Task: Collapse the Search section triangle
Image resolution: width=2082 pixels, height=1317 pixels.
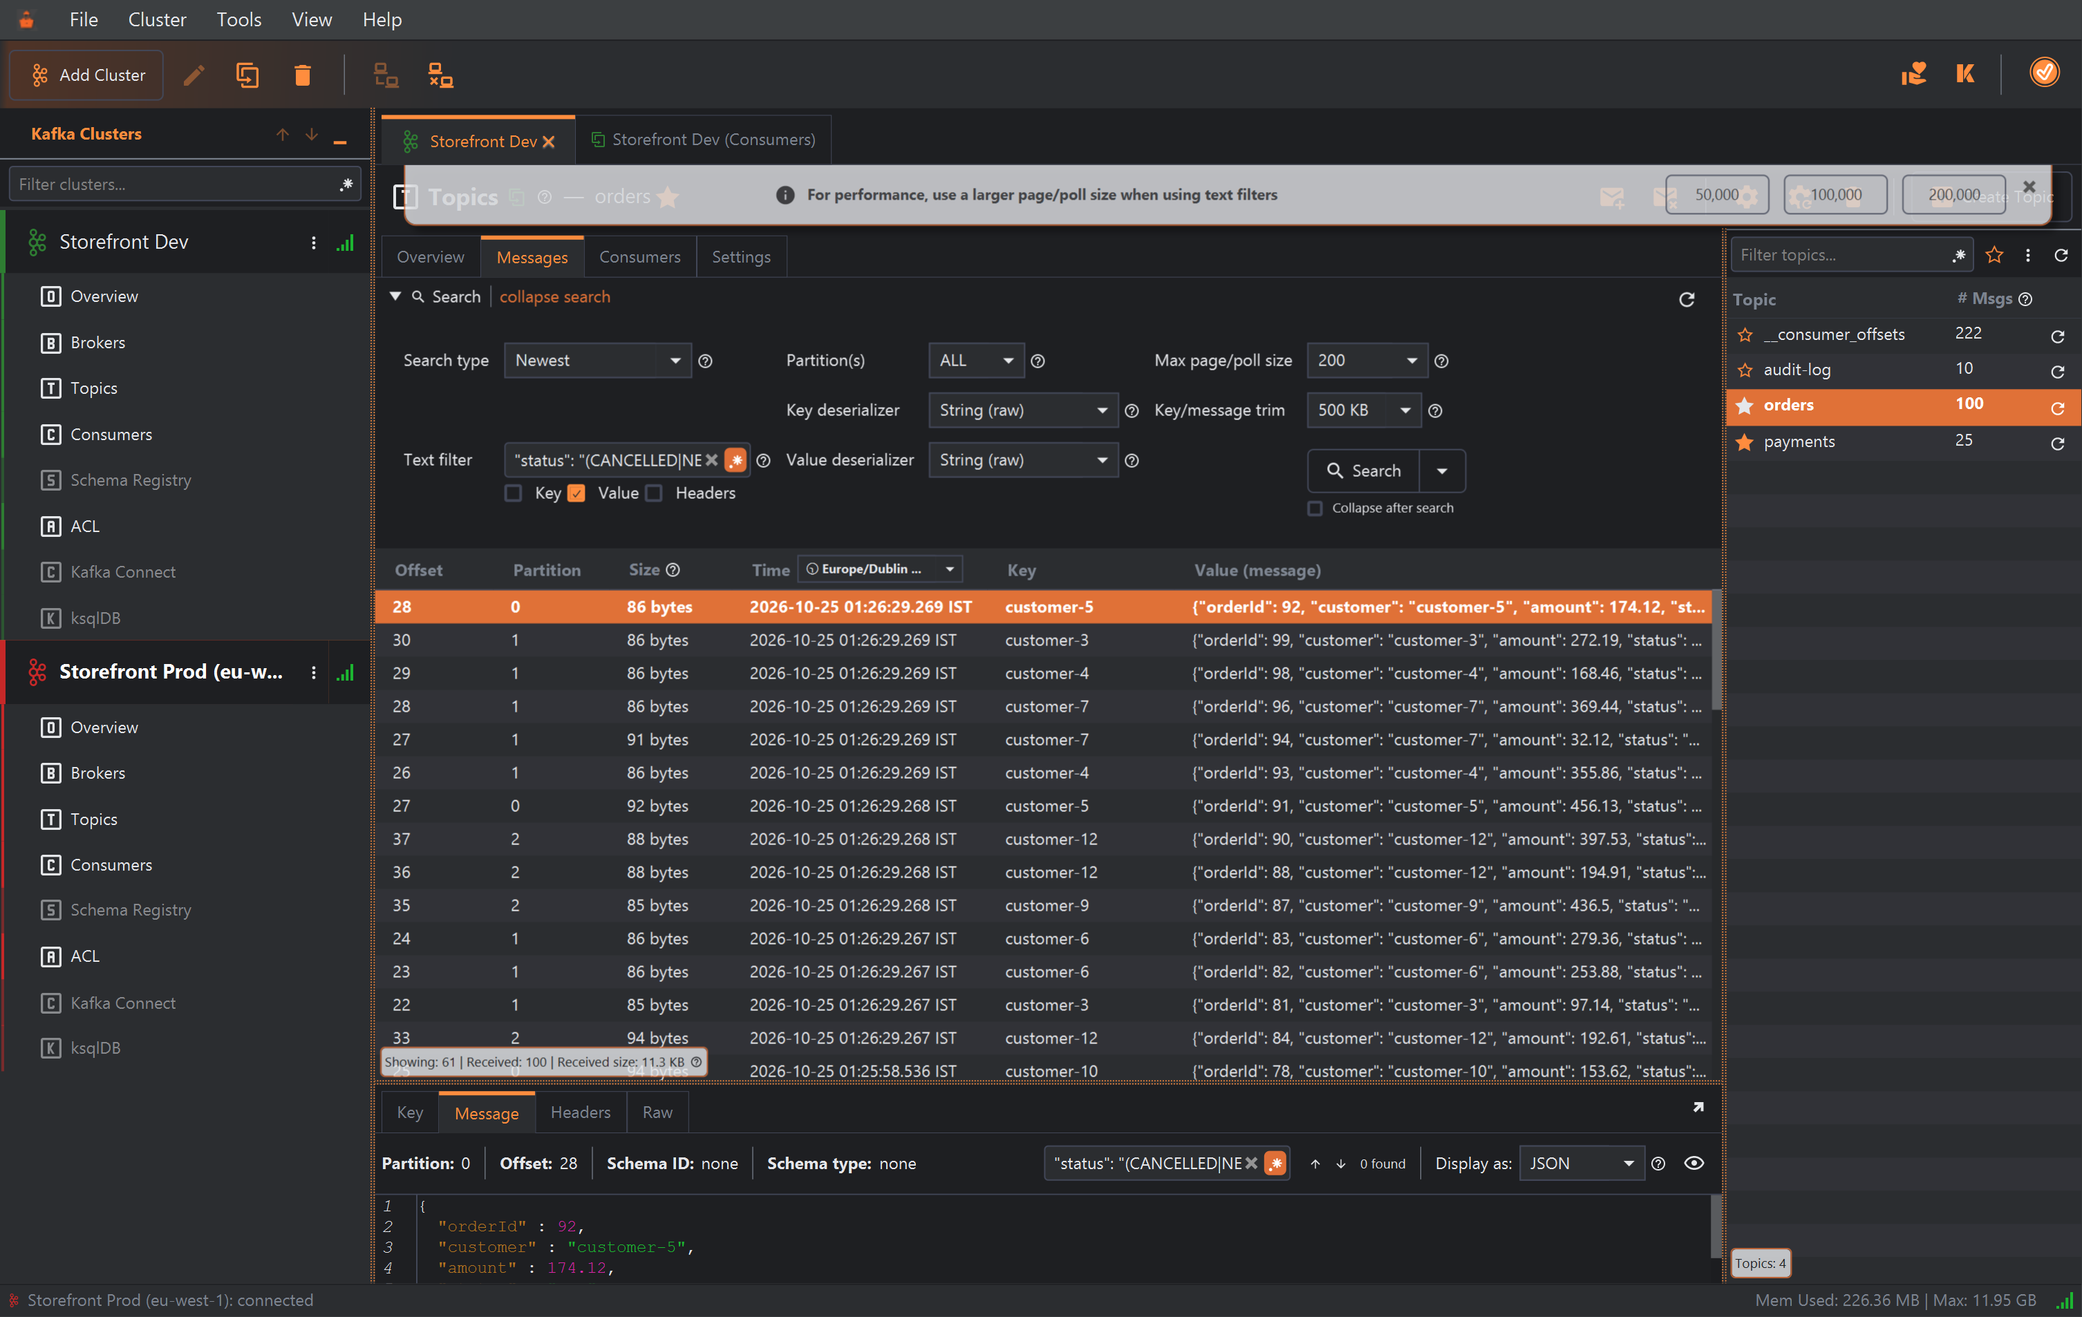Action: (395, 296)
